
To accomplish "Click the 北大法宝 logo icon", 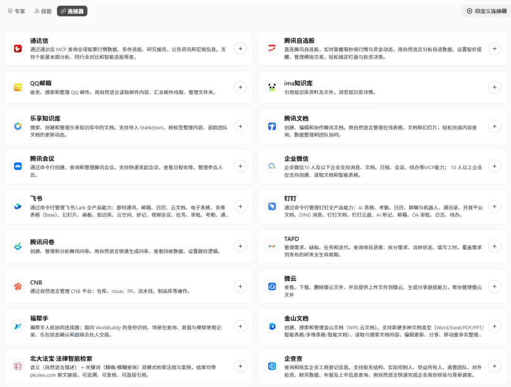I will click(18, 366).
